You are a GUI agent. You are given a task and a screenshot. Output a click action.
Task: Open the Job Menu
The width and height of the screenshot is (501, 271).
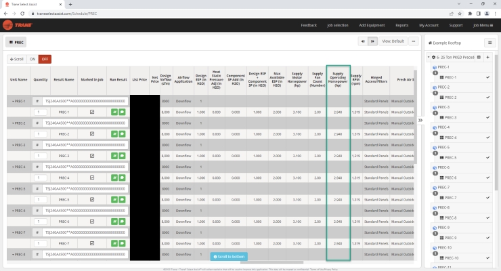[483, 25]
